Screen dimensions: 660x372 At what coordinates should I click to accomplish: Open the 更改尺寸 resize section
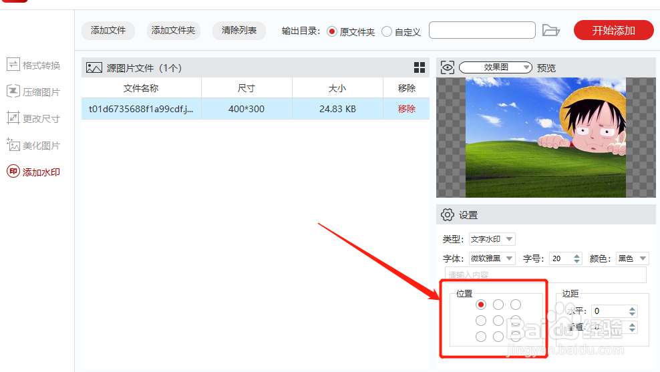click(33, 119)
